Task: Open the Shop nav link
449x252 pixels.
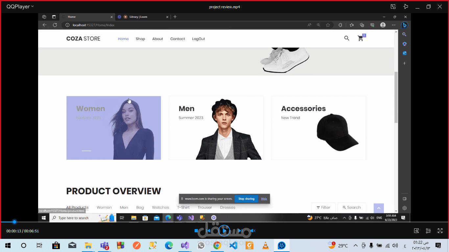Action: pyautogui.click(x=140, y=39)
